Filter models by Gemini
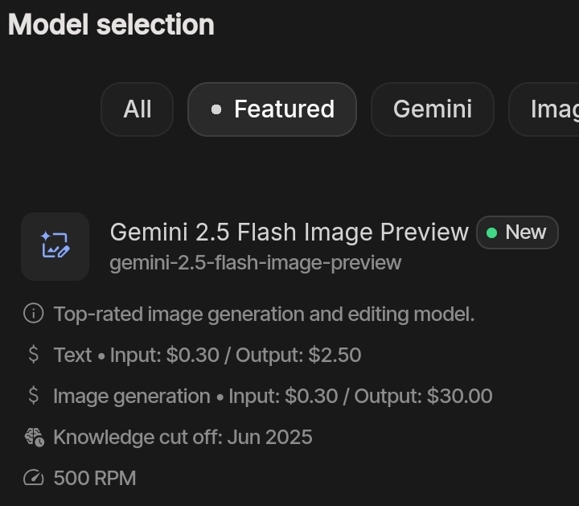 [x=433, y=109]
